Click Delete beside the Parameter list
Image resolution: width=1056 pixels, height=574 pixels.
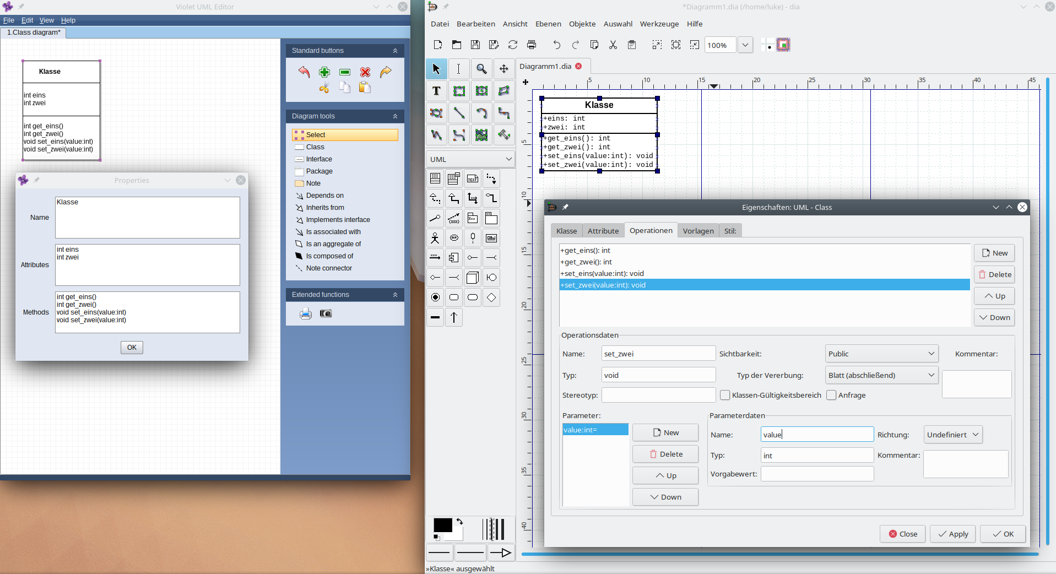coord(665,454)
